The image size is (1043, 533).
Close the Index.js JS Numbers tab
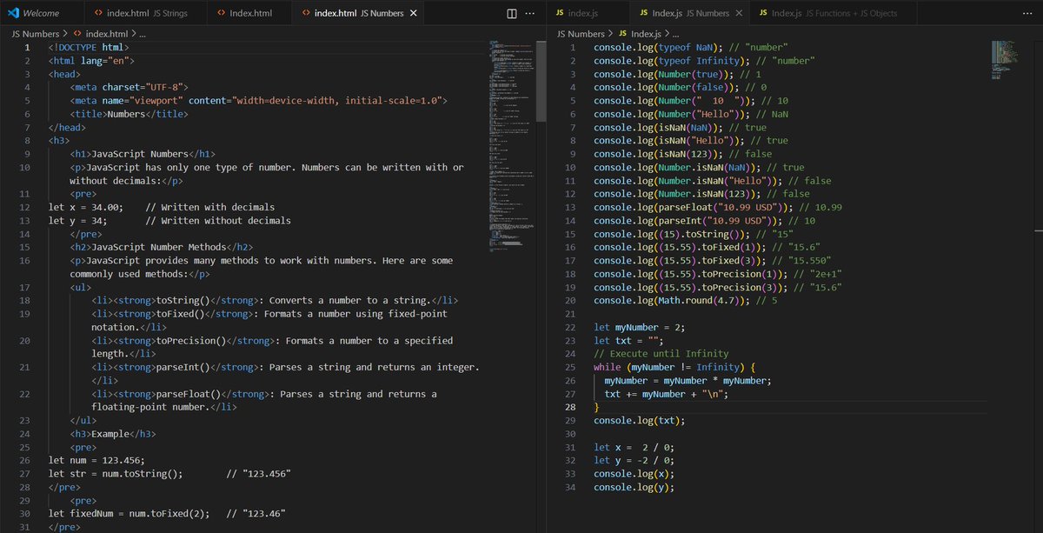tap(739, 13)
